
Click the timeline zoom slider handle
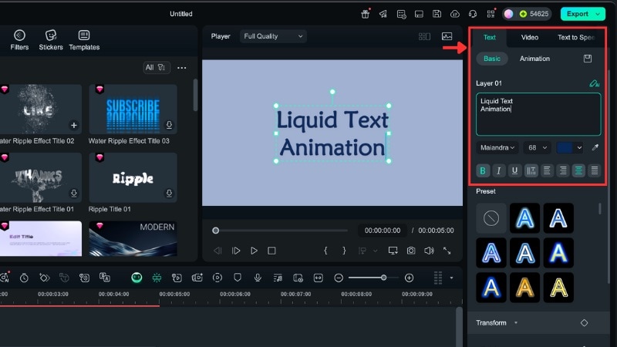(383, 278)
